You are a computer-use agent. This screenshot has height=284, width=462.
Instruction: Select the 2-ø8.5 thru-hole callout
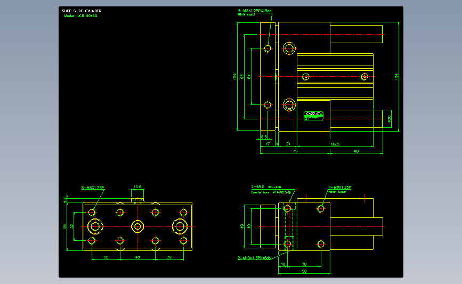pyautogui.click(x=266, y=187)
